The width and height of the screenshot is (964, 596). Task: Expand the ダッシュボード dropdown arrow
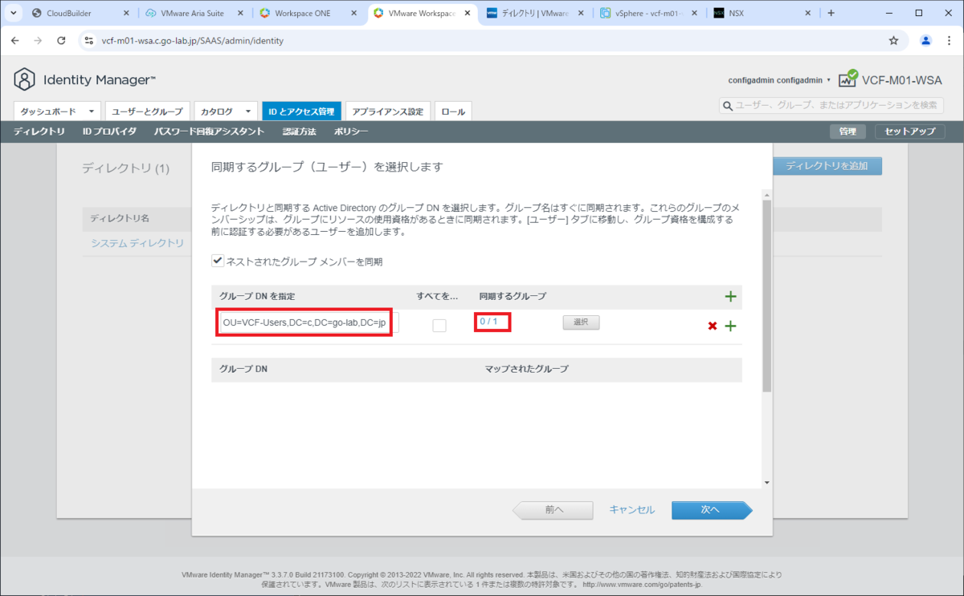[x=92, y=111]
